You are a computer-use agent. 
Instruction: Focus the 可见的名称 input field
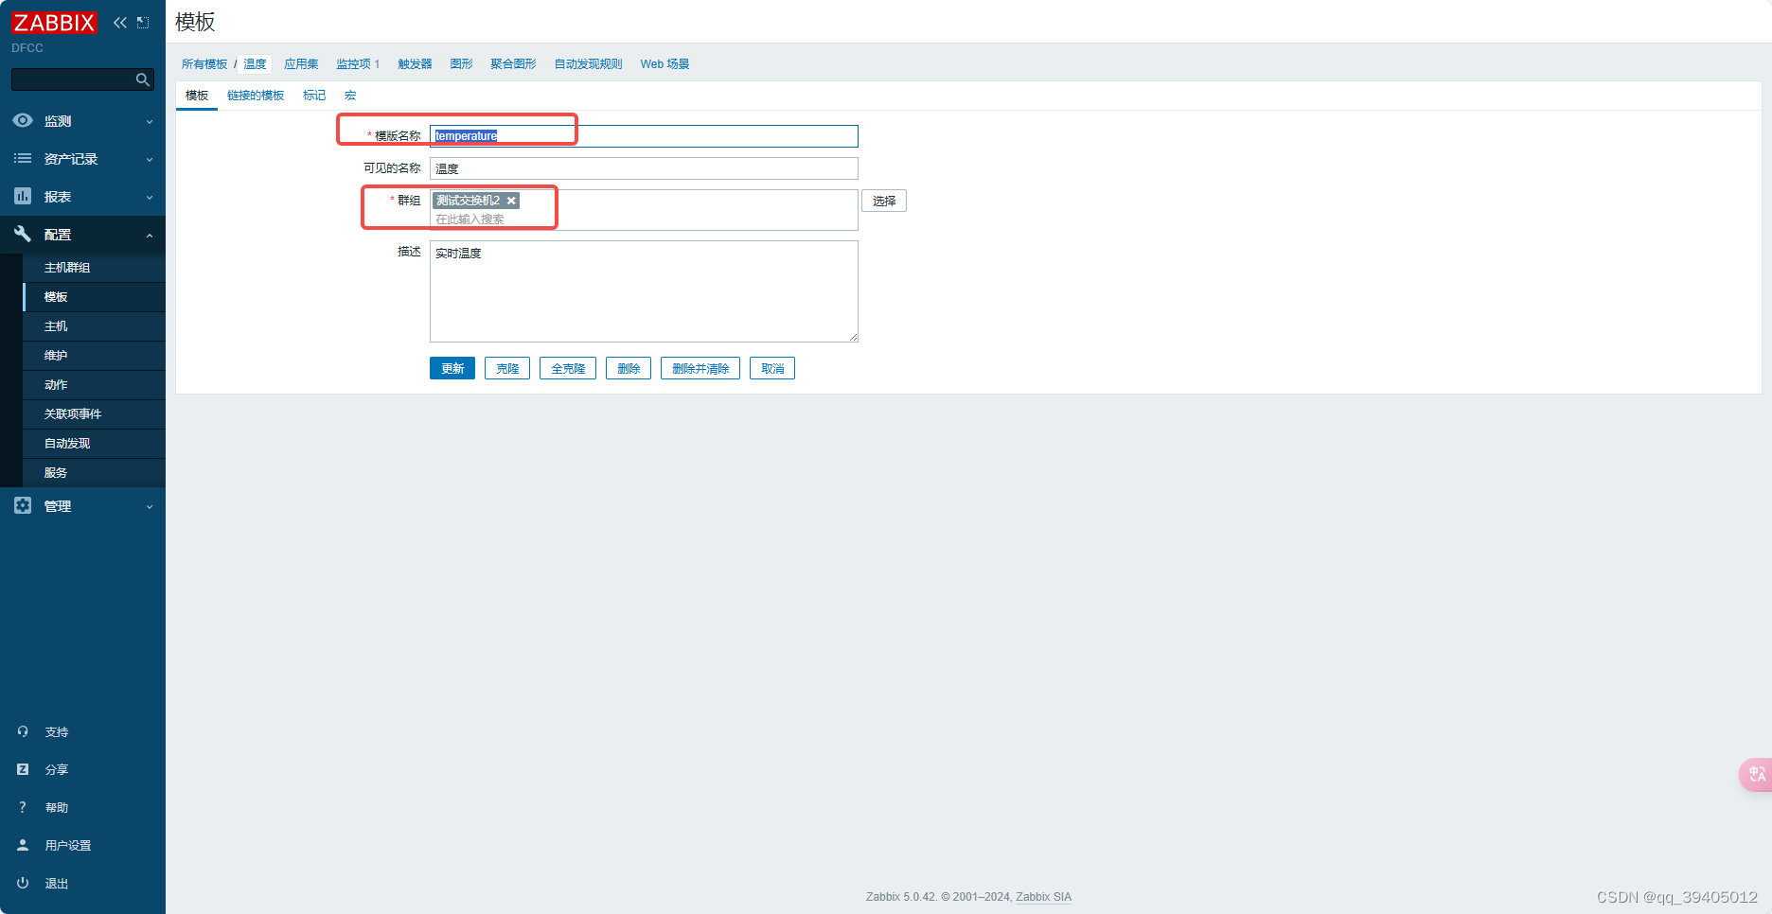click(644, 168)
